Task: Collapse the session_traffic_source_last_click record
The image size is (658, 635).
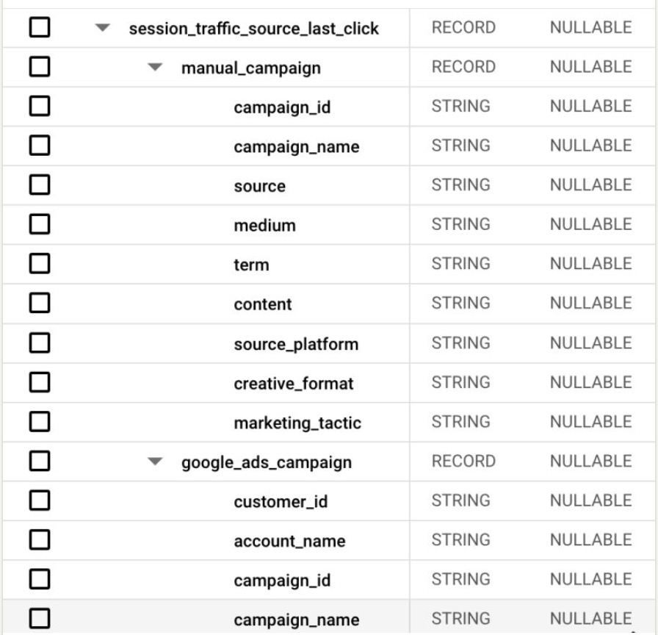Action: (x=102, y=28)
